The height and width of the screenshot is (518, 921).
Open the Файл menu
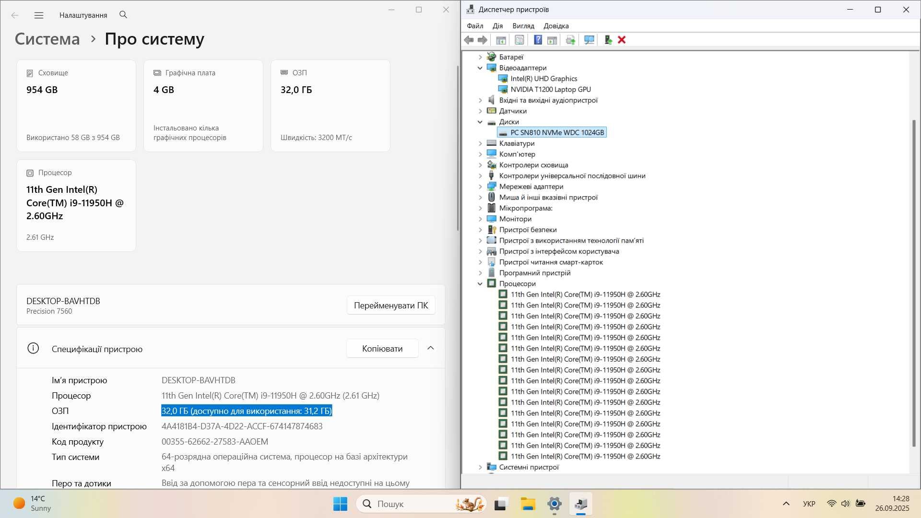coord(475,26)
